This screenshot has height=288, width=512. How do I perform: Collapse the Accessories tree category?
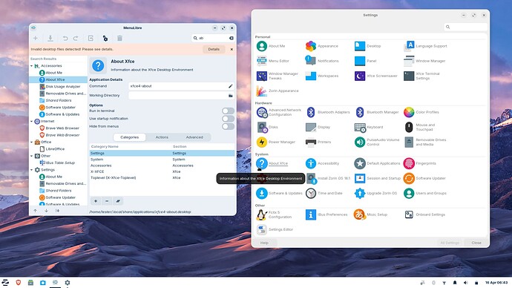32,66
